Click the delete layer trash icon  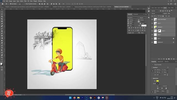tap(174, 59)
